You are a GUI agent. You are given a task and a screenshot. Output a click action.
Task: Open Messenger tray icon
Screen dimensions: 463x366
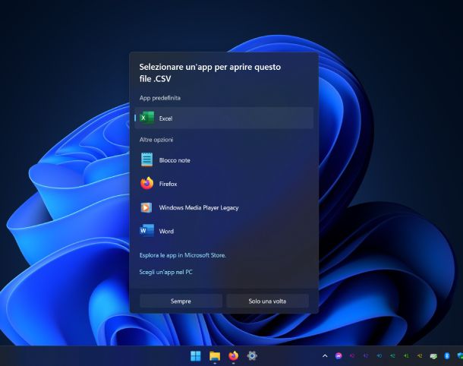[339, 355]
